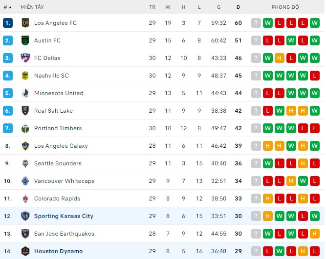This screenshot has width=326, height=259.
Task: Click the Seattle Sounders team logo
Action: pos(25,163)
